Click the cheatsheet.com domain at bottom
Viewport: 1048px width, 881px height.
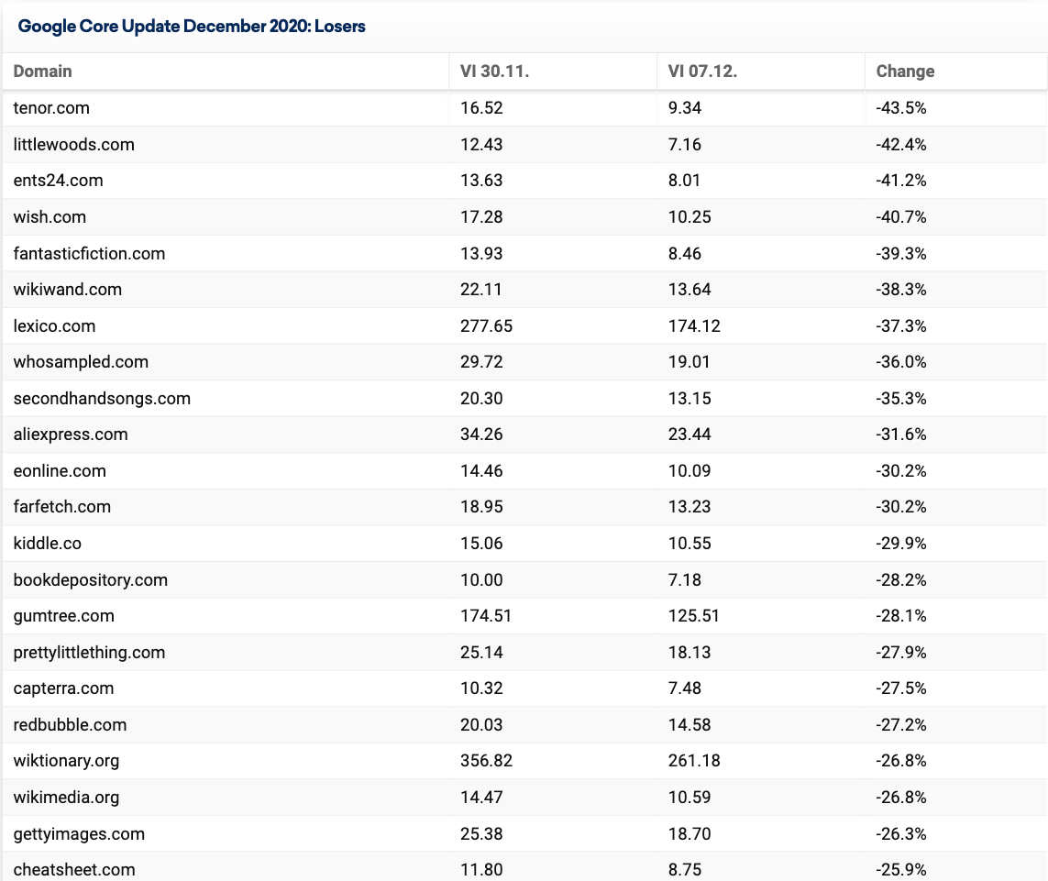click(74, 870)
